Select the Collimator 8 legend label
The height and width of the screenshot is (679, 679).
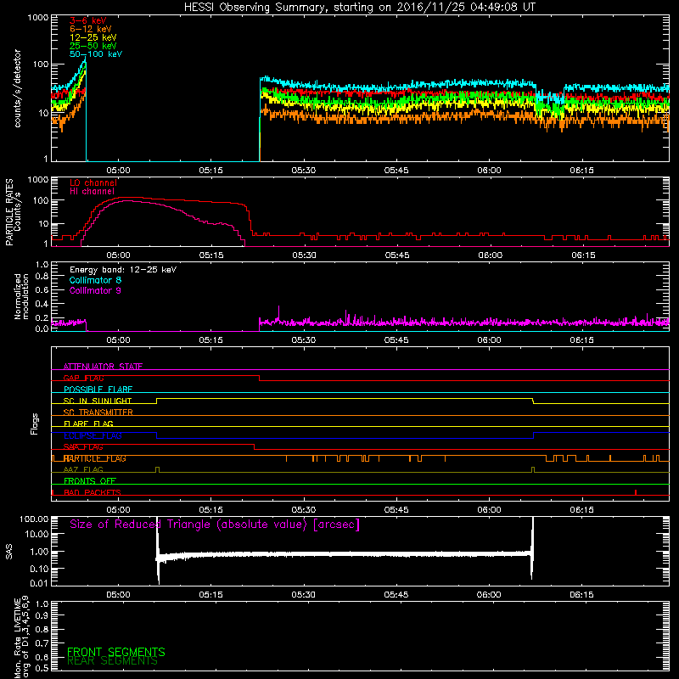pos(95,280)
